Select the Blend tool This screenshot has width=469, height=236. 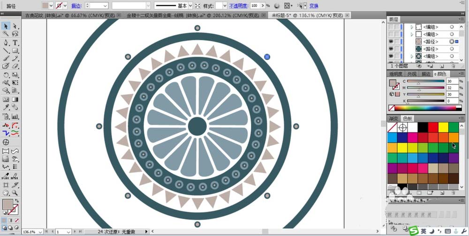point(15,107)
